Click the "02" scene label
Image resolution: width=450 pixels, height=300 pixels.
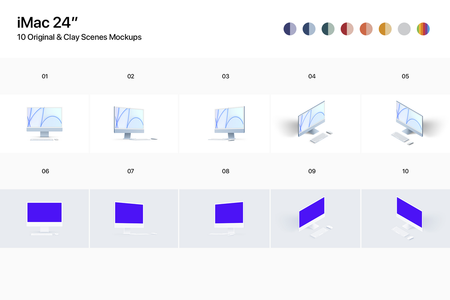click(x=131, y=77)
